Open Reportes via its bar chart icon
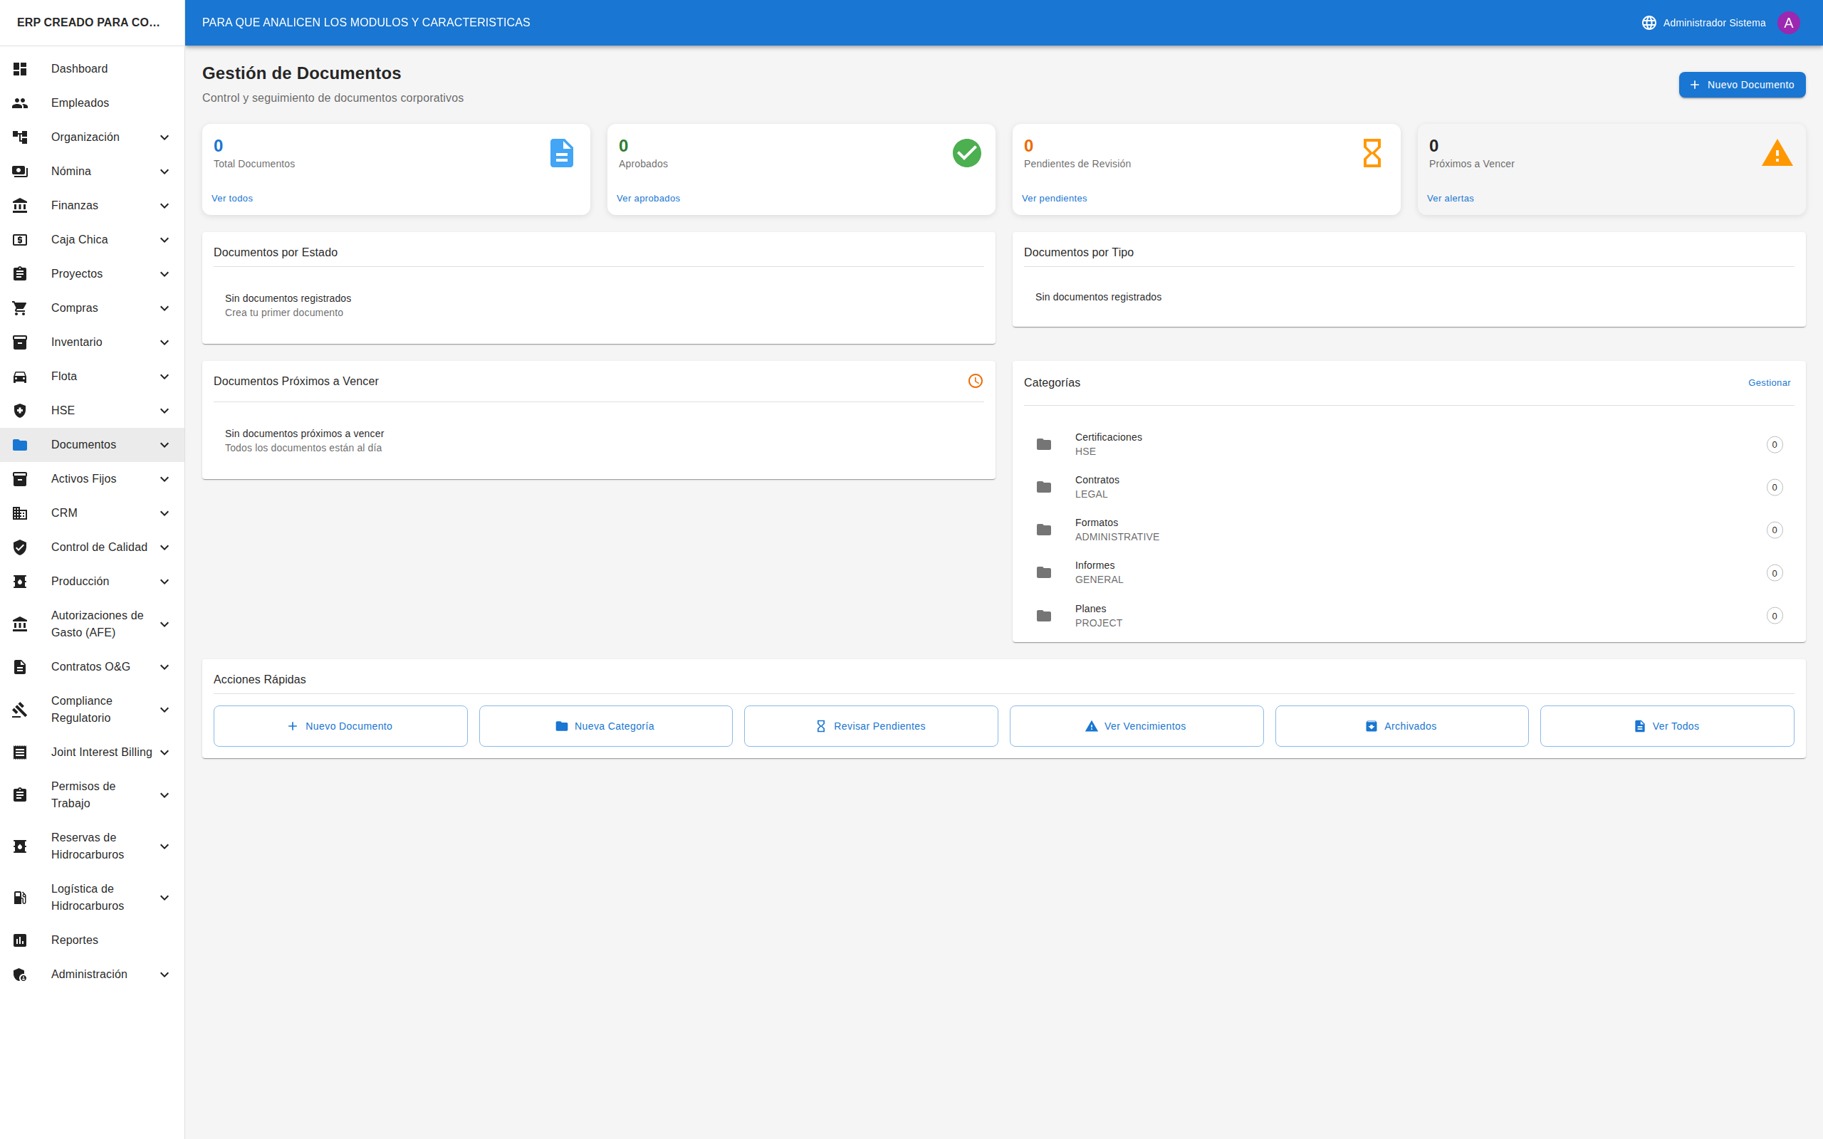 (x=21, y=940)
